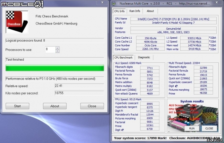Click Core Speed value 2260.141 Mhz

tap(150, 49)
